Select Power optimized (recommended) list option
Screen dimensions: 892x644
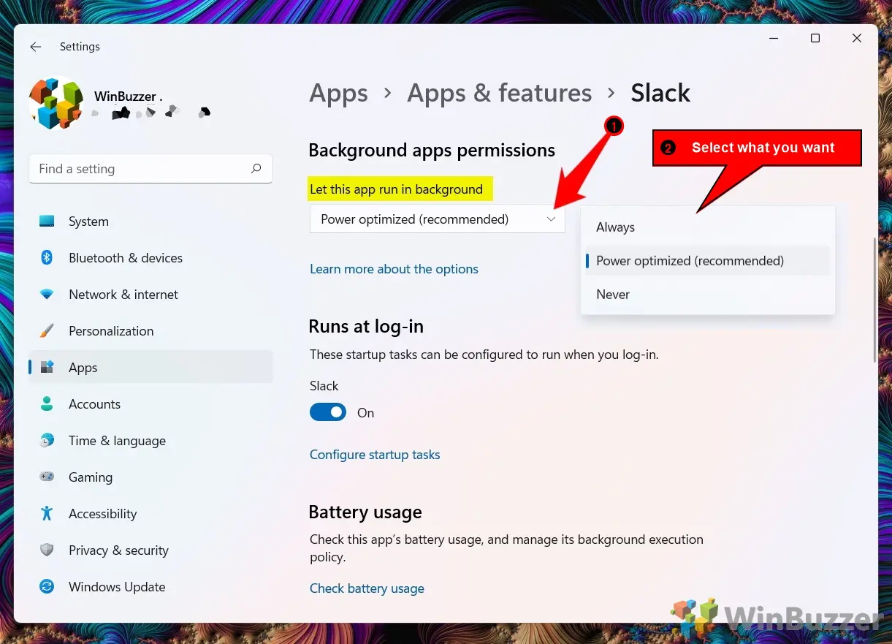pyautogui.click(x=690, y=261)
